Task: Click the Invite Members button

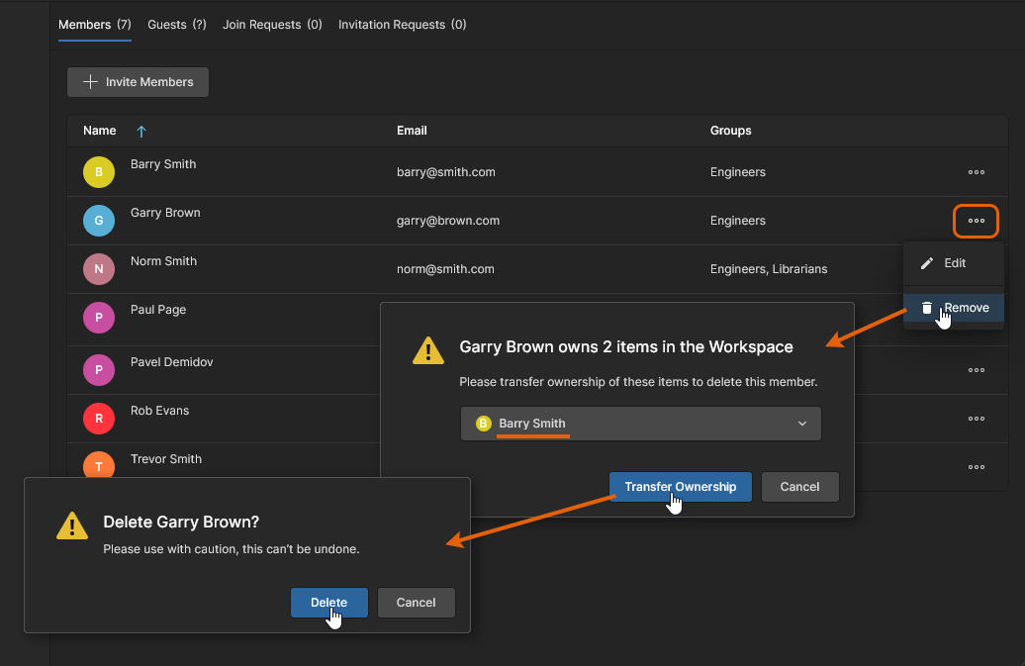Action: point(138,82)
